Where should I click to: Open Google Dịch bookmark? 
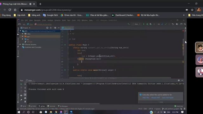click(x=50, y=15)
